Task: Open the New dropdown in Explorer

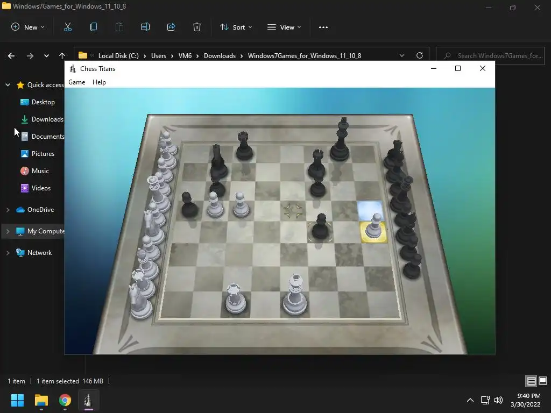Action: tap(28, 27)
